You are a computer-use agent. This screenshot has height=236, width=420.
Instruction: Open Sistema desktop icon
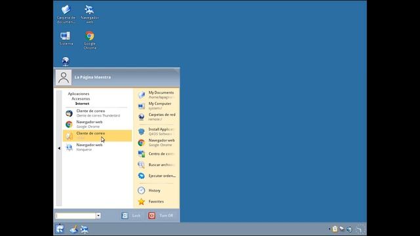pyautogui.click(x=66, y=38)
